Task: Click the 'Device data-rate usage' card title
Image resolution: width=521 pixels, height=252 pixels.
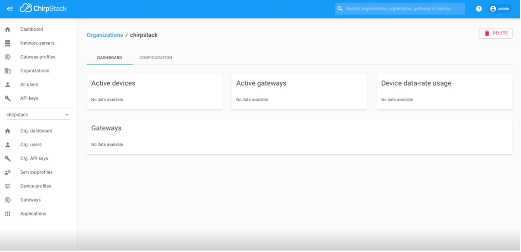Action: point(416,83)
